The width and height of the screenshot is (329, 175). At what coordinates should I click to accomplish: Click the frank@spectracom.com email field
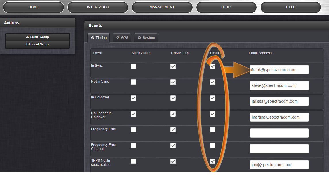(x=279, y=70)
